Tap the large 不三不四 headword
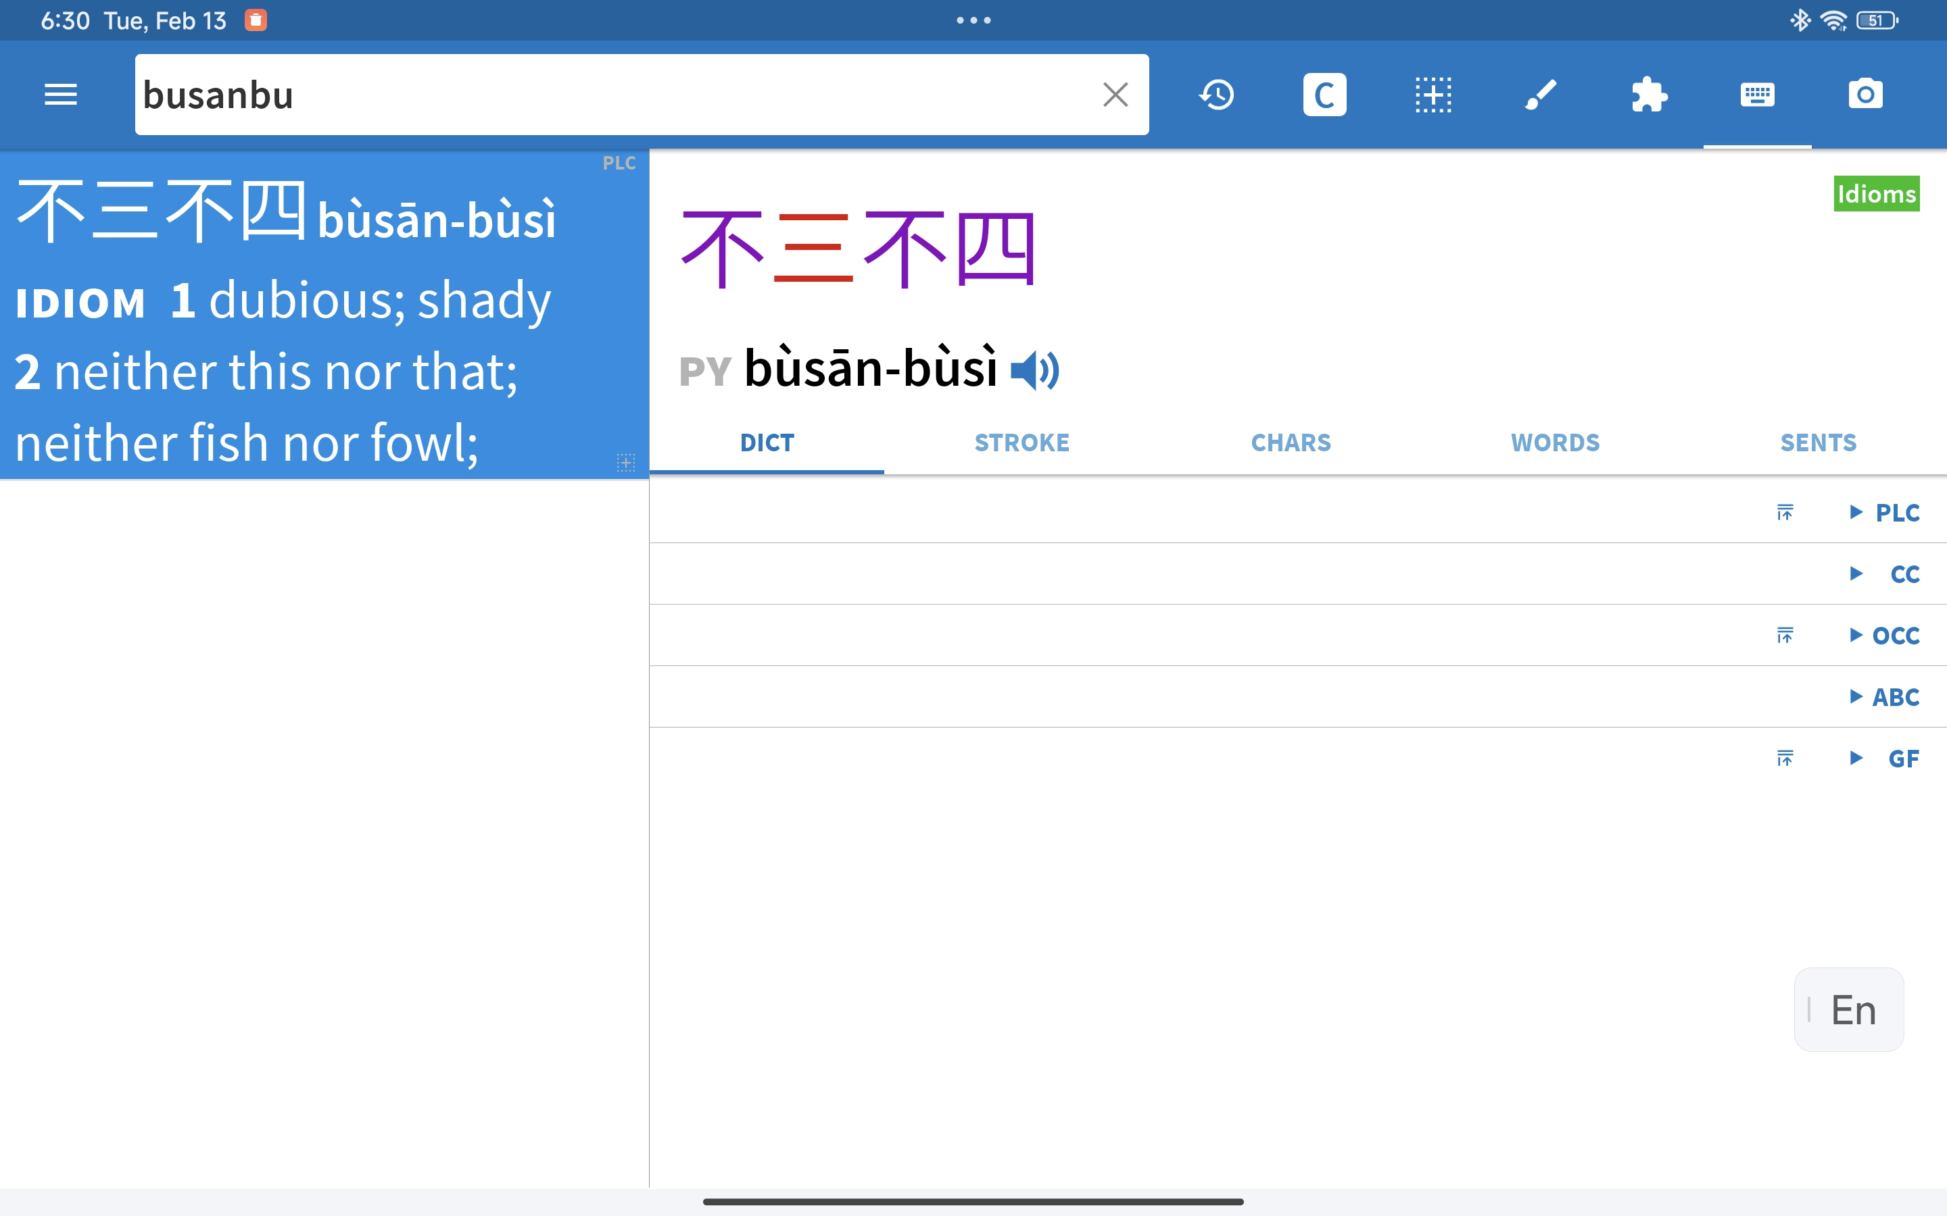 tap(859, 249)
